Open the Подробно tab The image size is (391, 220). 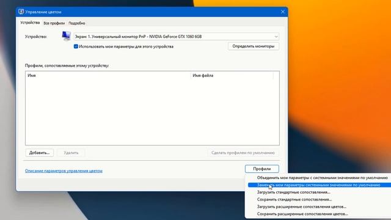[77, 23]
